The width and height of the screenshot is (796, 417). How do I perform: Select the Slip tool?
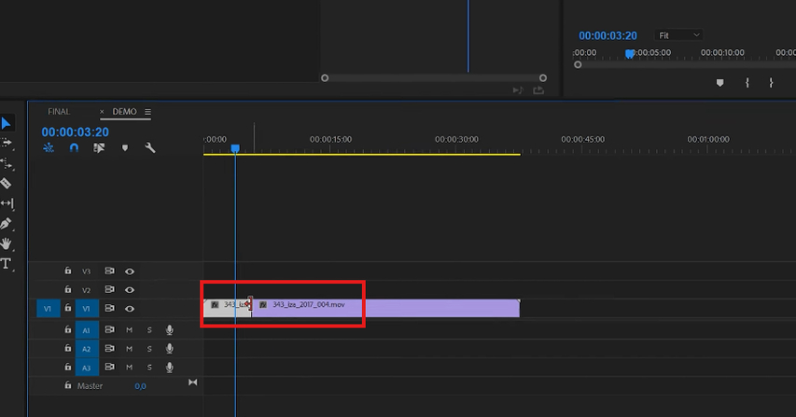coord(7,203)
